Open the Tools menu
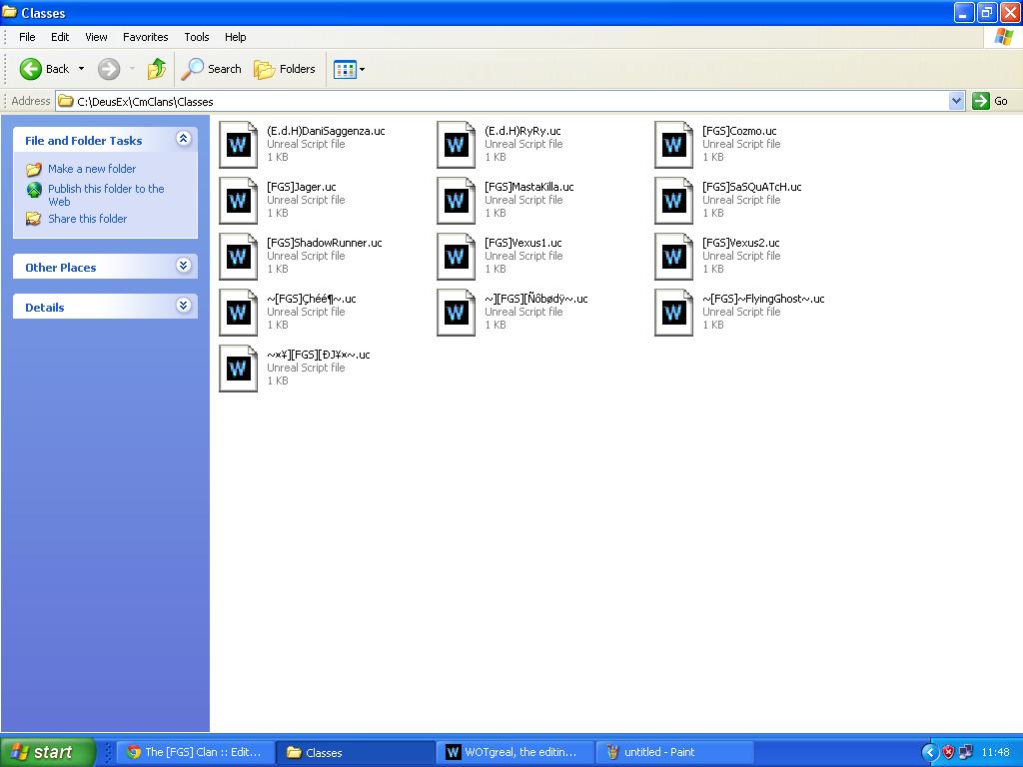 196,37
